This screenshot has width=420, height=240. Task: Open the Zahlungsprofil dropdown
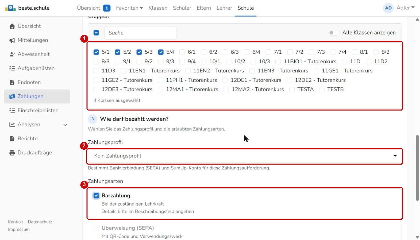pyautogui.click(x=245, y=156)
